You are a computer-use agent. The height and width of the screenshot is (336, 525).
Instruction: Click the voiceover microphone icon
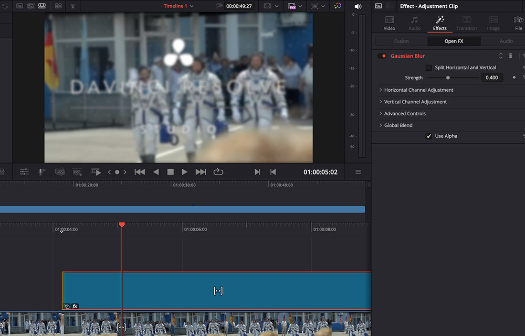[41, 172]
